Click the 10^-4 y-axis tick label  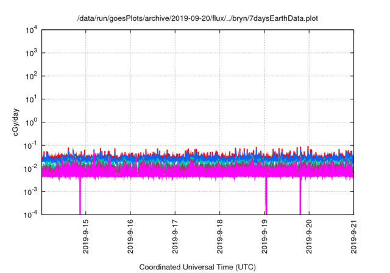(x=30, y=214)
